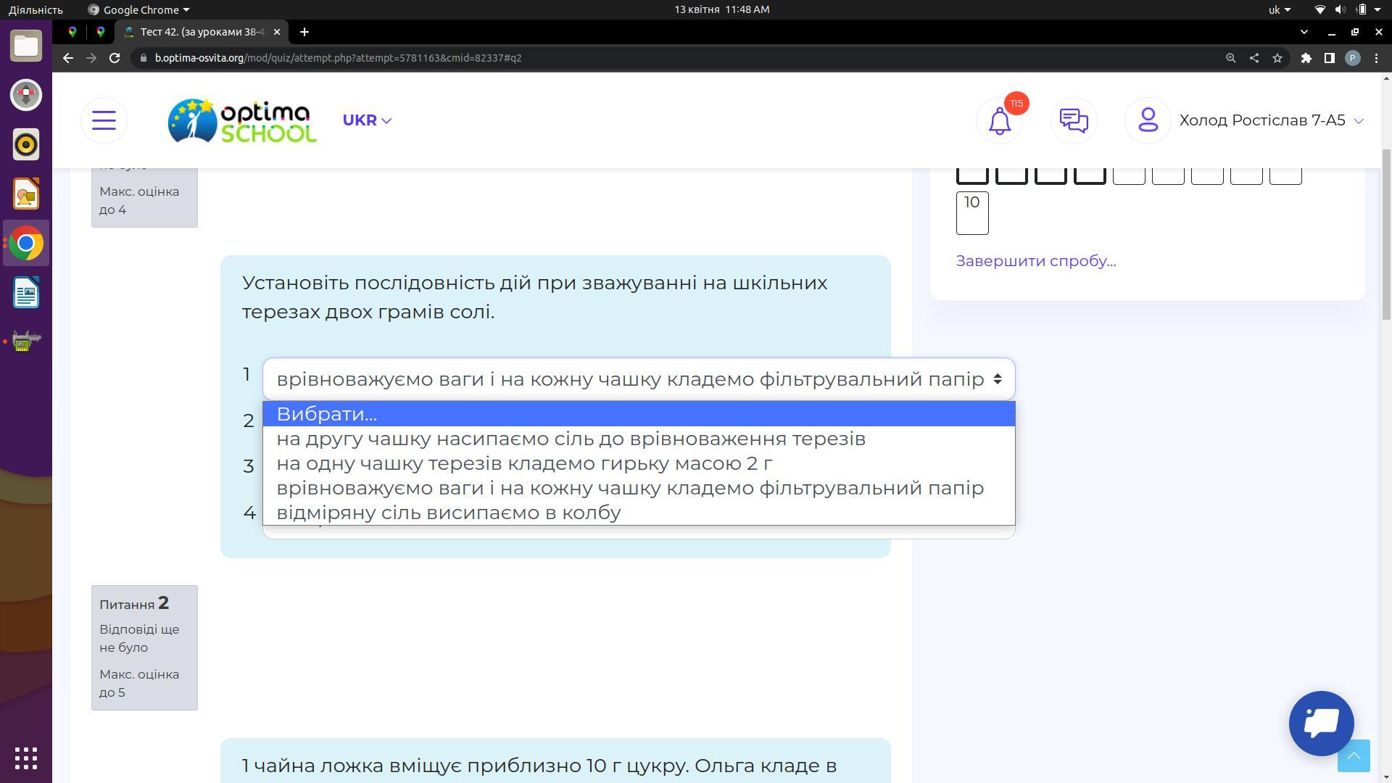This screenshot has width=1392, height=783.
Task: Choose 'на одну чашку терезів кладемо гирьку' option
Action: pos(524,463)
